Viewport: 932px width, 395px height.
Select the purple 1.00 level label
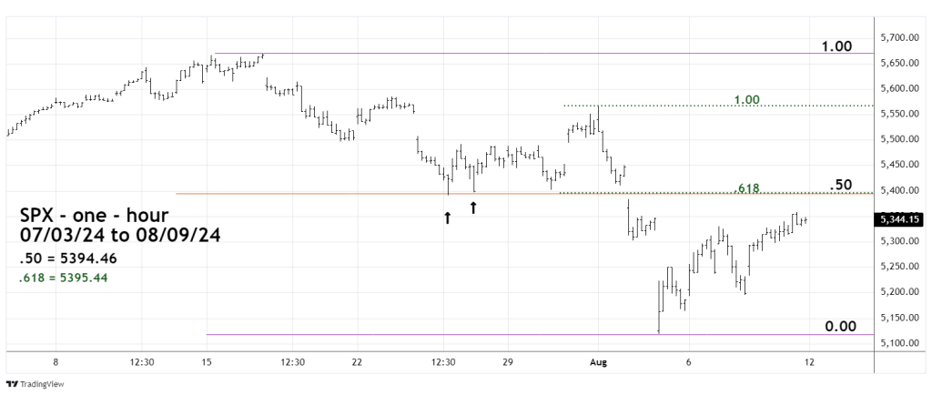click(838, 46)
